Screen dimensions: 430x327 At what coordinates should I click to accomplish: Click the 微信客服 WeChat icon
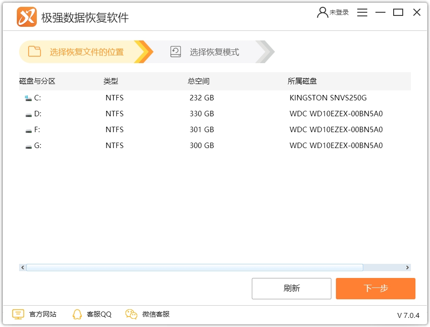pos(131,314)
